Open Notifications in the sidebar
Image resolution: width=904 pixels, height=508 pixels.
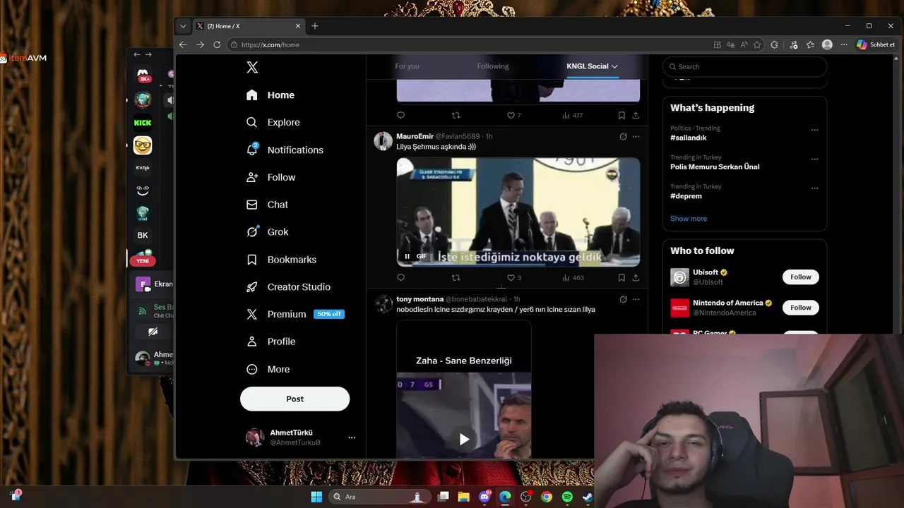click(x=285, y=150)
